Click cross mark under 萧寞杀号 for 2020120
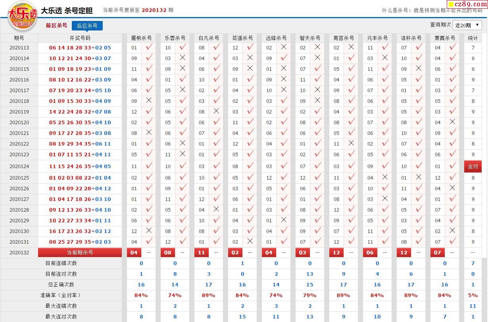This screenshot has width=488, height=322. tap(452, 122)
